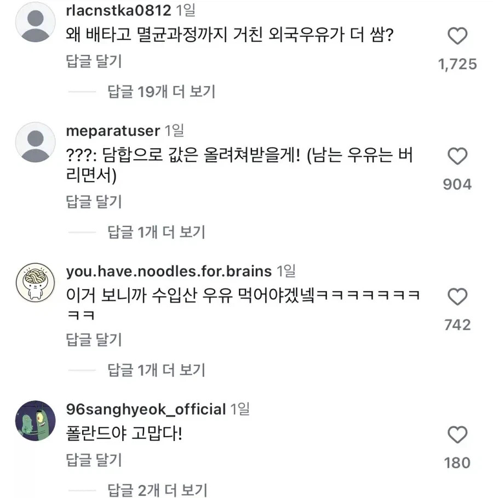Expand 답글 19개 더 보기 replies
The width and height of the screenshot is (493, 498).
pos(161,91)
